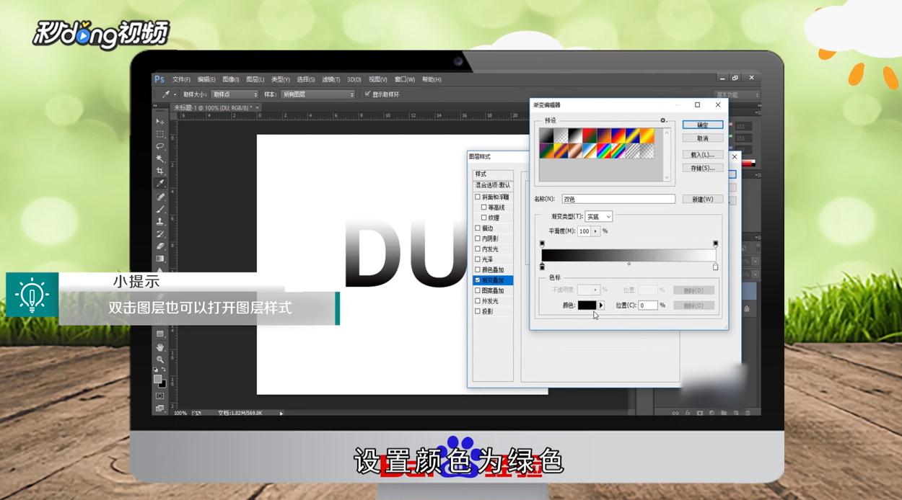Enable 内发光 checkbox

coord(477,249)
